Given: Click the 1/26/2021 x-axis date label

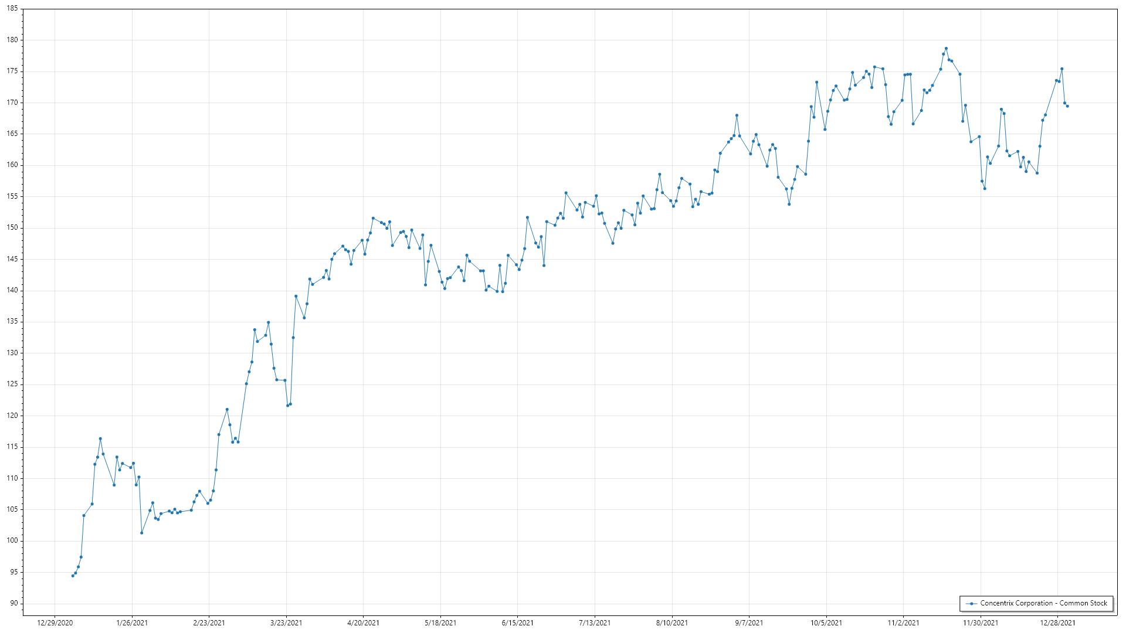Looking at the screenshot, I should (132, 622).
